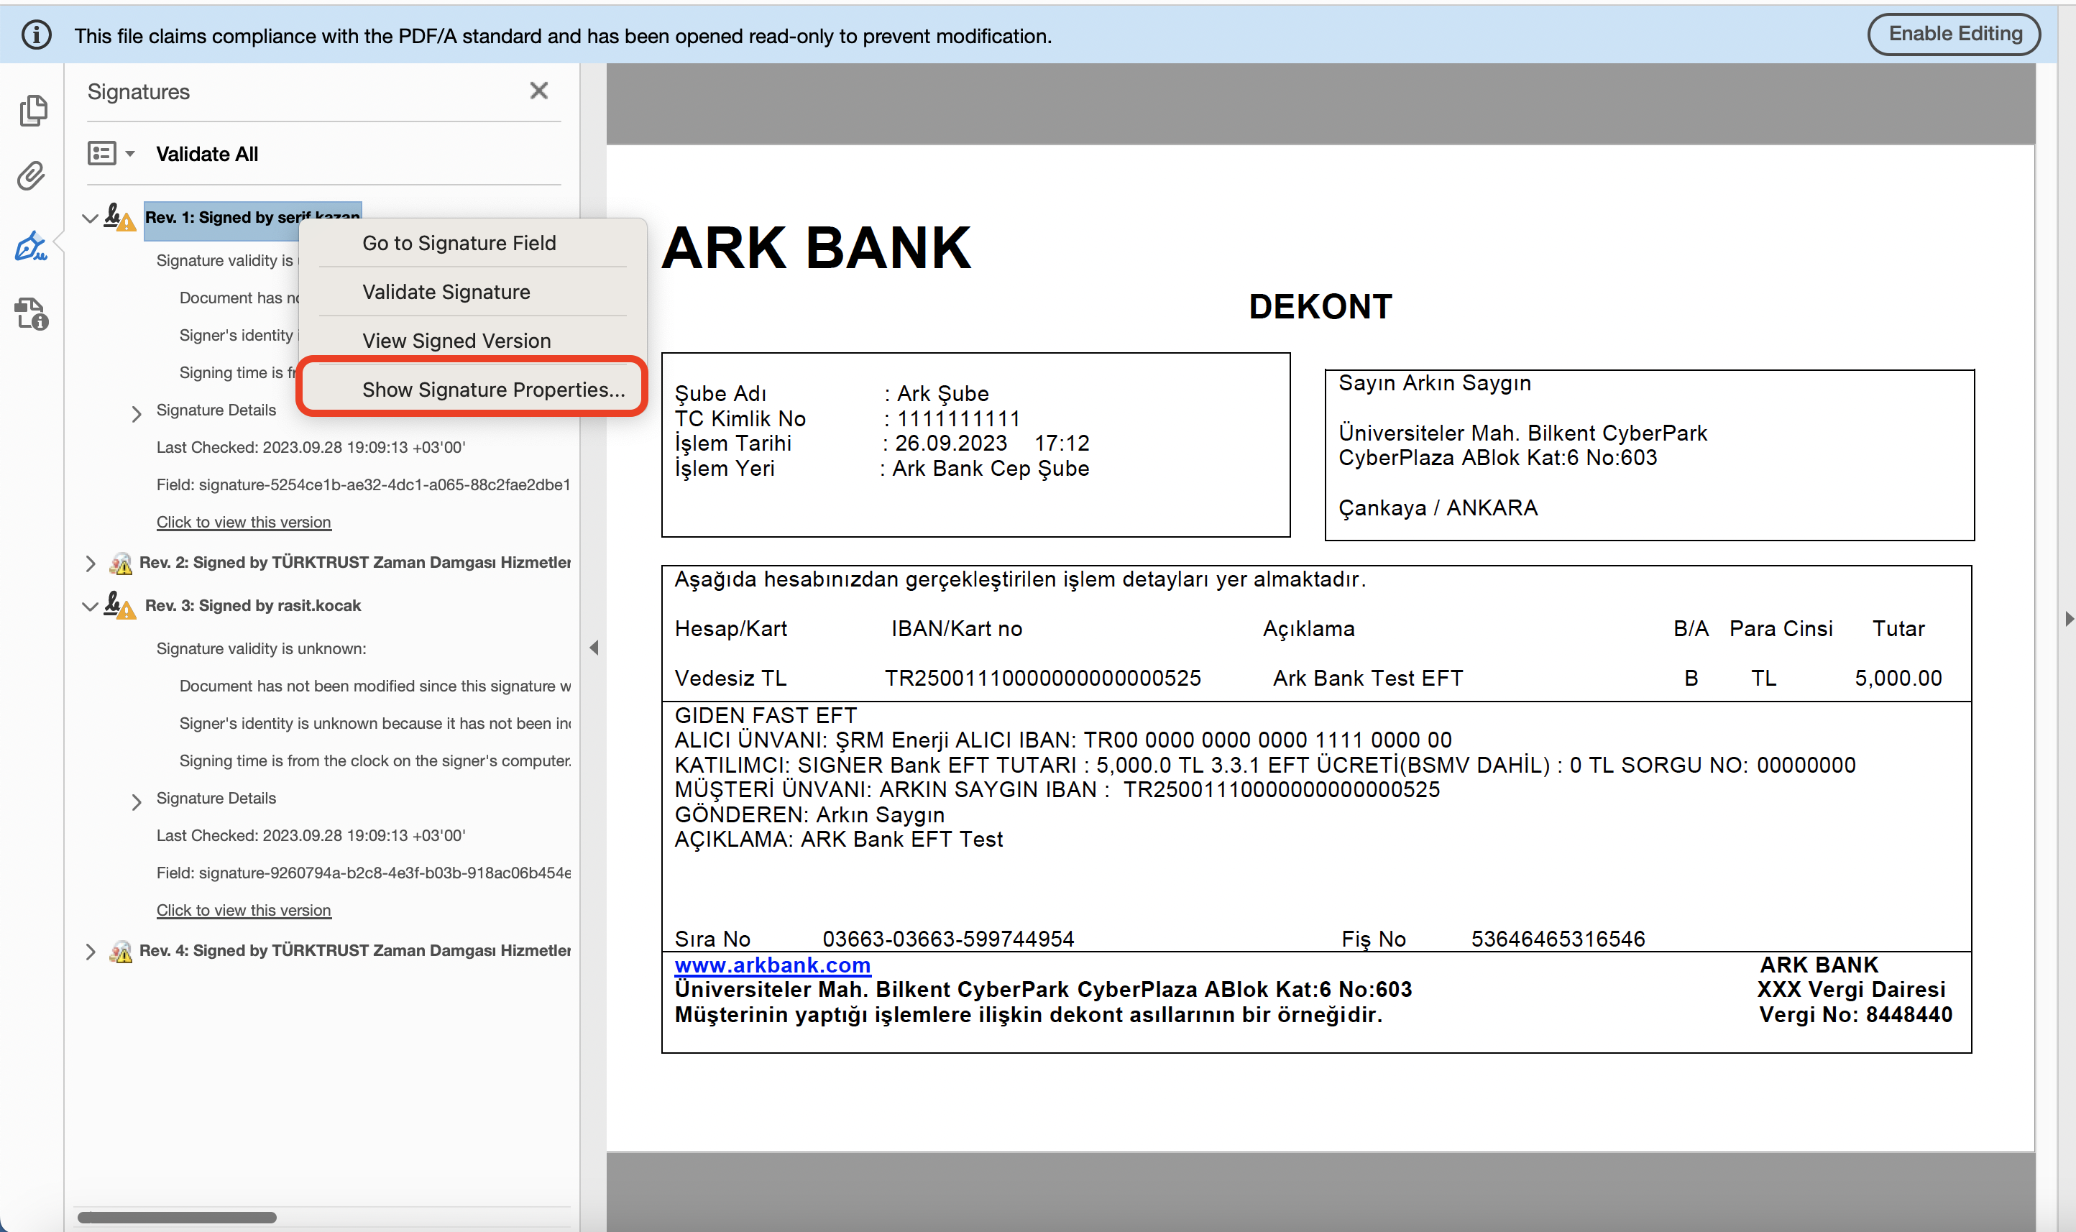Click 'Signing time is from the clock' under Rev. 3
Screen dimensions: 2076x1232
tap(375, 761)
